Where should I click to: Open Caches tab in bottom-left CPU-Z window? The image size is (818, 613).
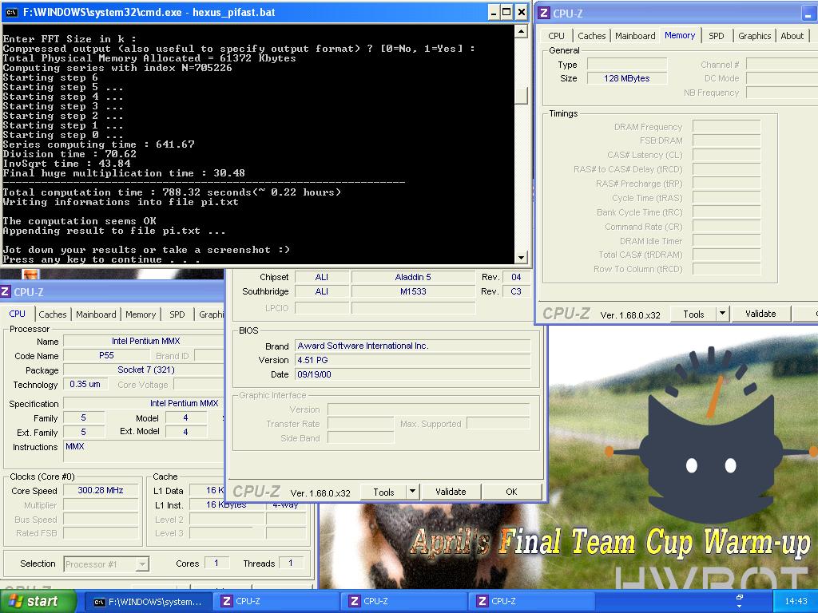[53, 314]
